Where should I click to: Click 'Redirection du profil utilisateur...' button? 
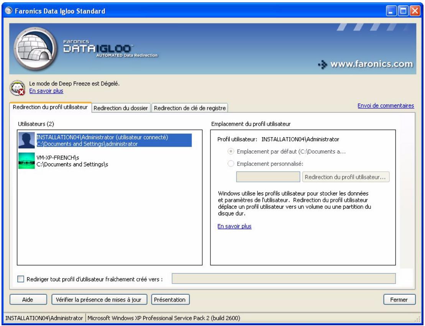[346, 177]
